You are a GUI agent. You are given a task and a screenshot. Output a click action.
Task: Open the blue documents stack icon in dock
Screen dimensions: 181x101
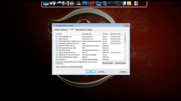(124, 3)
